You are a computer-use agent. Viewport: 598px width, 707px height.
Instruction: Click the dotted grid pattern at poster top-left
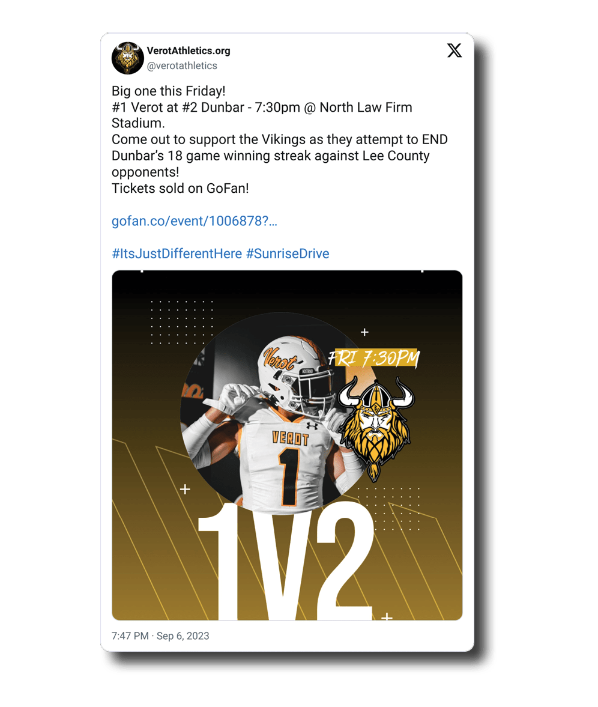[x=182, y=322]
